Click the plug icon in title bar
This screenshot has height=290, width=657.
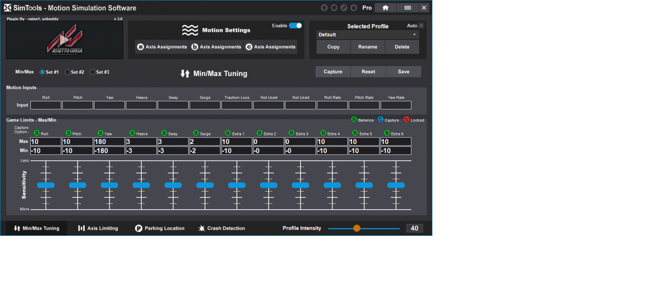tap(354, 8)
